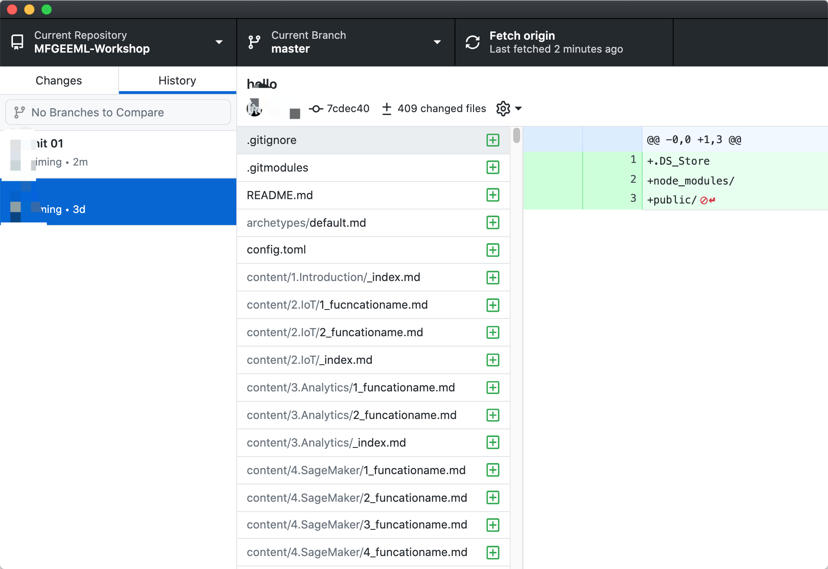Image resolution: width=828 pixels, height=569 pixels.
Task: Click added icon for content/4.SageMaker/1_funcationame.md
Action: click(493, 470)
